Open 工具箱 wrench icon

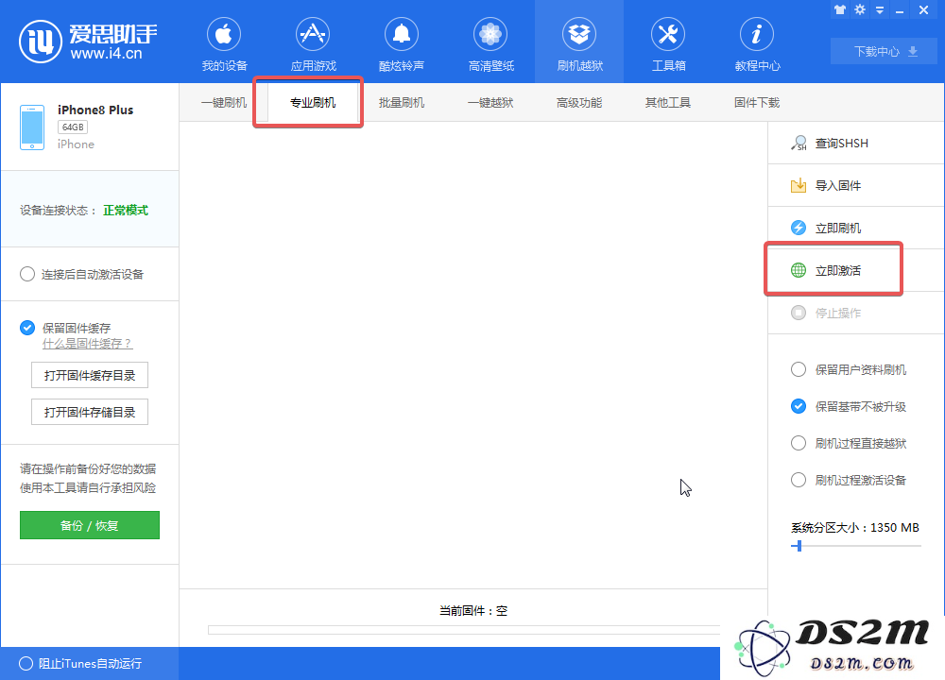click(668, 34)
